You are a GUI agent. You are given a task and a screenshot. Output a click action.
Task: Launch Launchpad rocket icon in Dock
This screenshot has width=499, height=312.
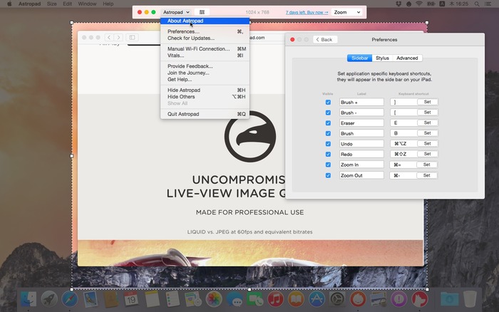49,299
